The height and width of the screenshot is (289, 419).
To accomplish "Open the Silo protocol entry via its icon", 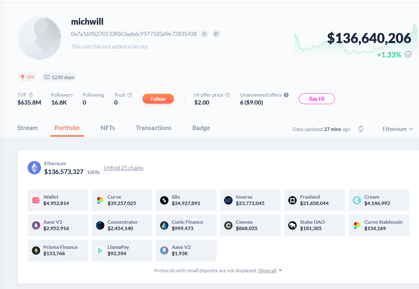I will click(164, 200).
